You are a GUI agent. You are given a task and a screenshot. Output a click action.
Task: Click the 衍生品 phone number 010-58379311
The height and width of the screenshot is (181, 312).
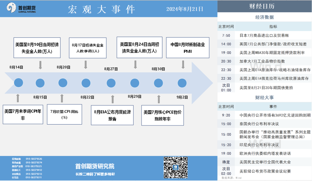34,178
